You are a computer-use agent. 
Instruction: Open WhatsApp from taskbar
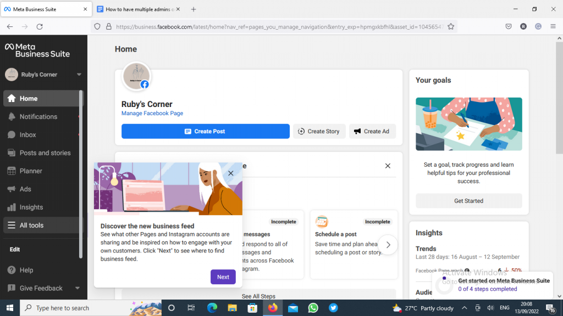pyautogui.click(x=313, y=308)
